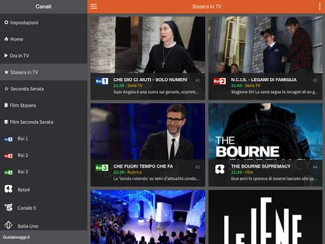Click the Italia Uno logo in sidebar
The image size is (325, 244).
coord(8,225)
